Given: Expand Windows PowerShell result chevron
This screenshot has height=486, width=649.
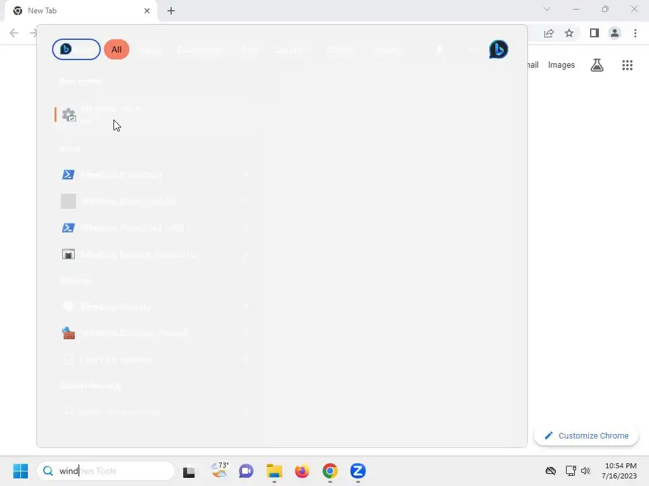Looking at the screenshot, I should 246,175.
